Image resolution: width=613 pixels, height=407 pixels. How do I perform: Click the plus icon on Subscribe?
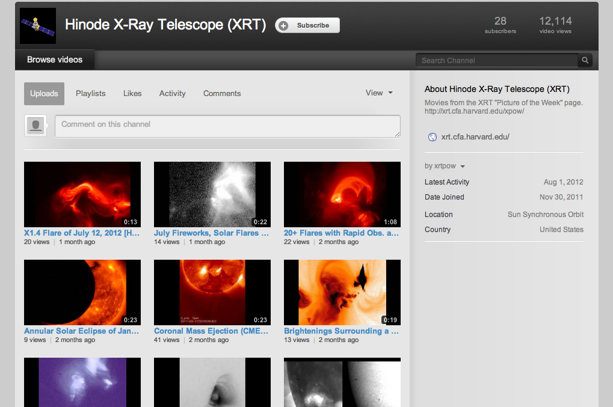pyautogui.click(x=284, y=25)
